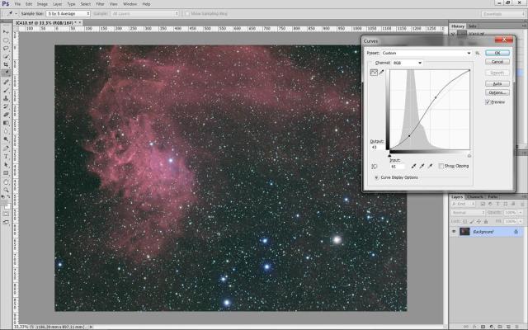Expand Curve Display Options
The image size is (528, 330).
(377, 177)
